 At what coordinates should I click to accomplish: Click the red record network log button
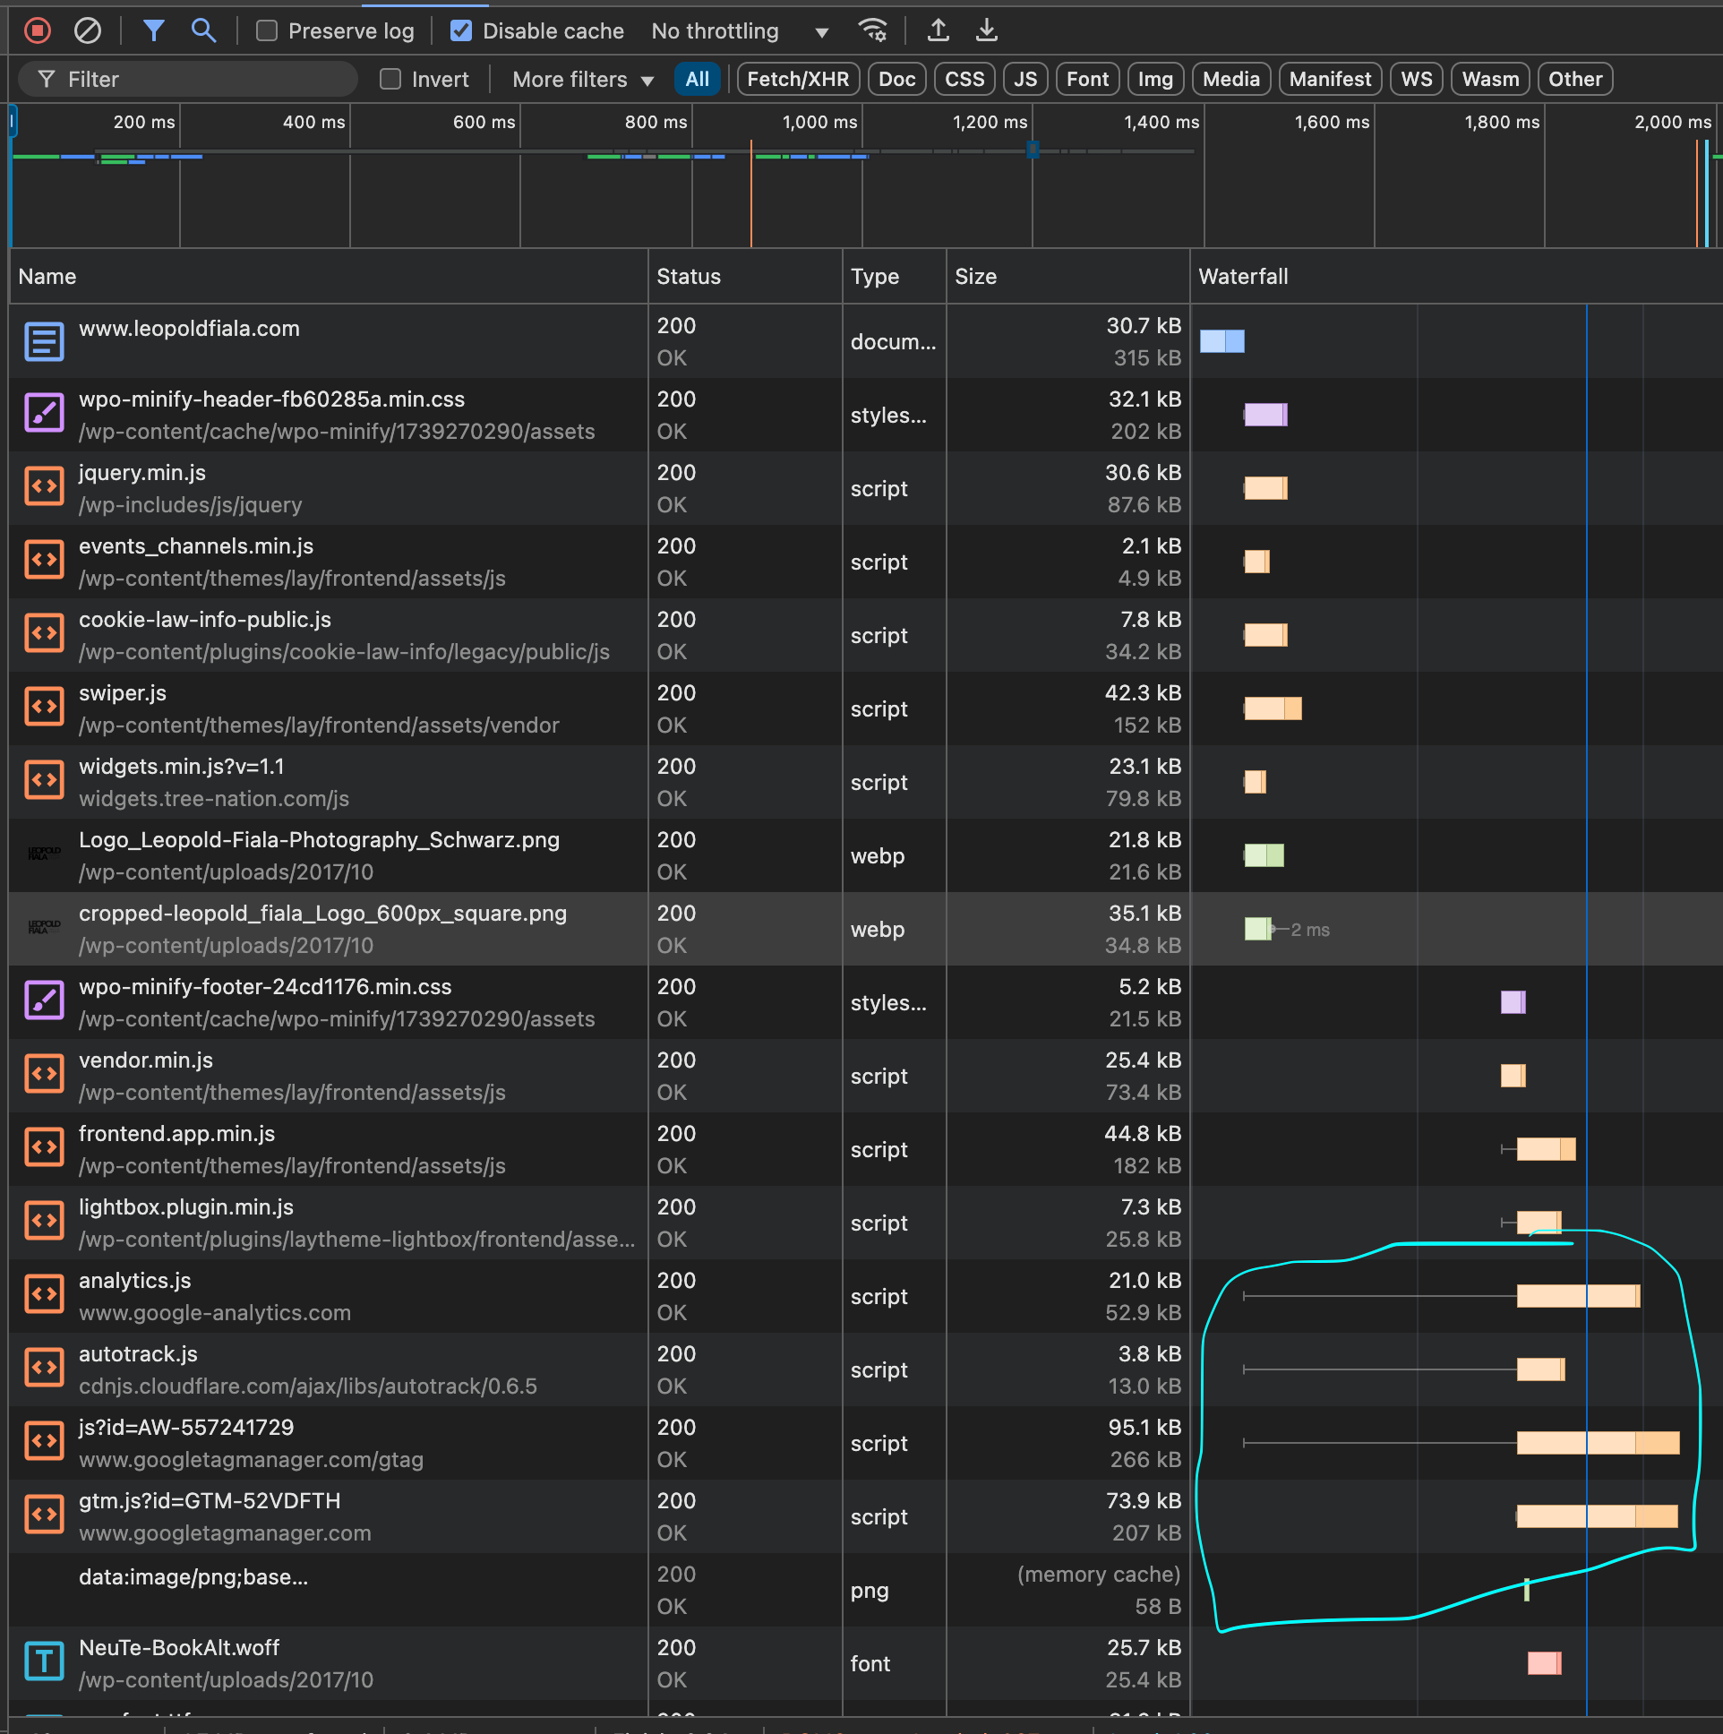(37, 30)
